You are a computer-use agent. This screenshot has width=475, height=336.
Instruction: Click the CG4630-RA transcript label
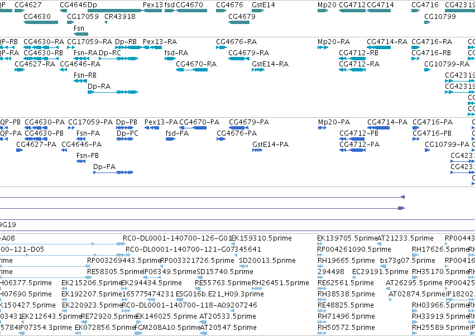point(44,41)
